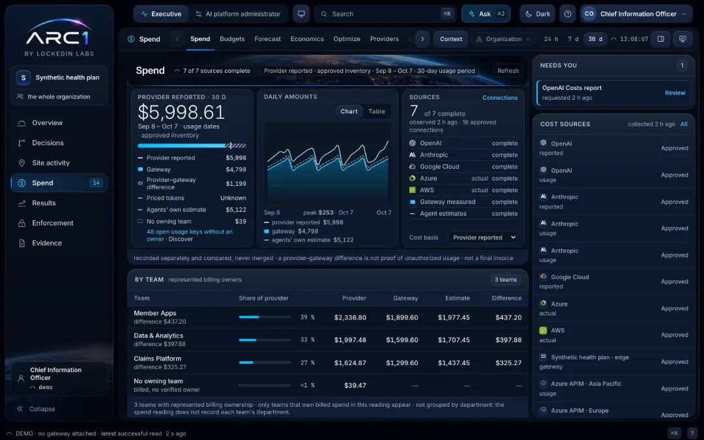Click All in Cost Sources header
Screen dimensions: 704x440
[683, 125]
